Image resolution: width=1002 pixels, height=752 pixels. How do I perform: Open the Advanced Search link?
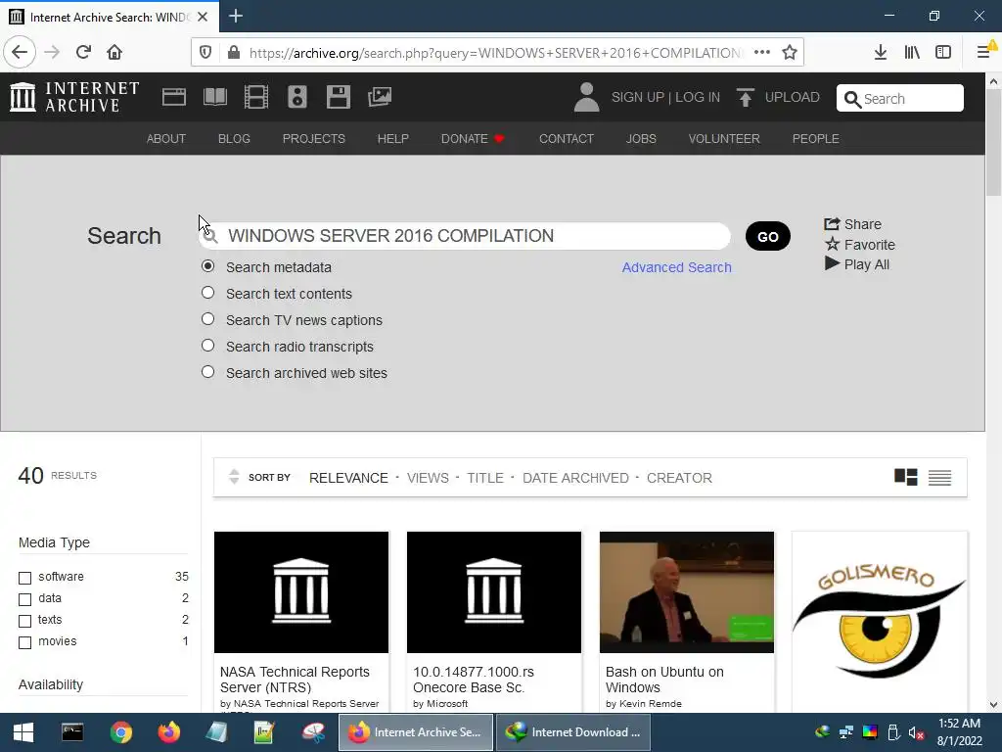[x=677, y=267]
